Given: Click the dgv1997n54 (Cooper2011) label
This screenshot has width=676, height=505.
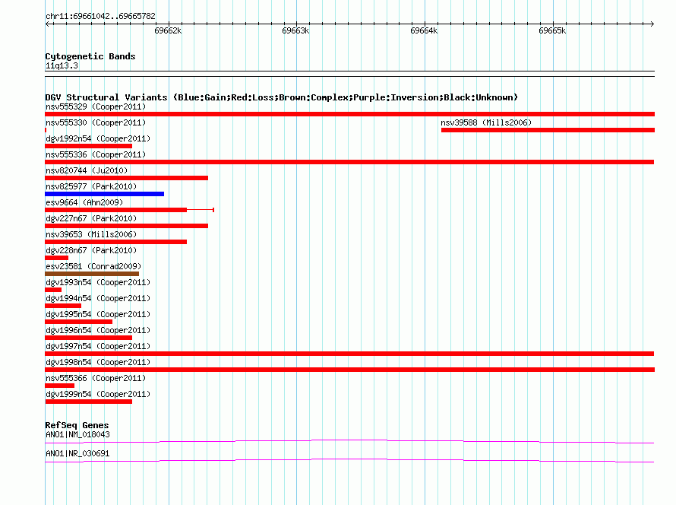Looking at the screenshot, I should click(98, 346).
